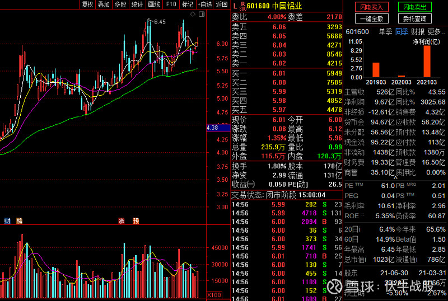Open the 预 event marker on chart
The image size is (448, 301).
(136, 220)
